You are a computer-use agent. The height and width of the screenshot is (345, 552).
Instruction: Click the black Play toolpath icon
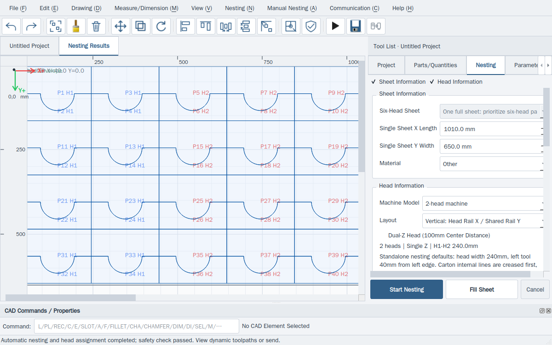pos(335,26)
